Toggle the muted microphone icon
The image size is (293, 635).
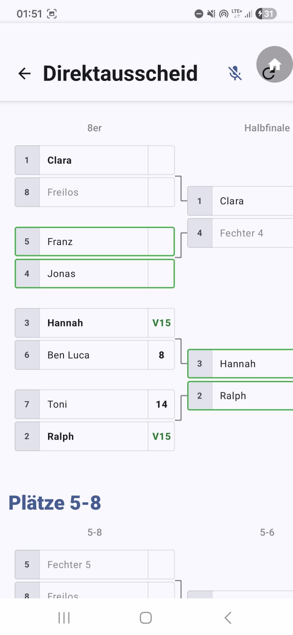pyautogui.click(x=235, y=73)
